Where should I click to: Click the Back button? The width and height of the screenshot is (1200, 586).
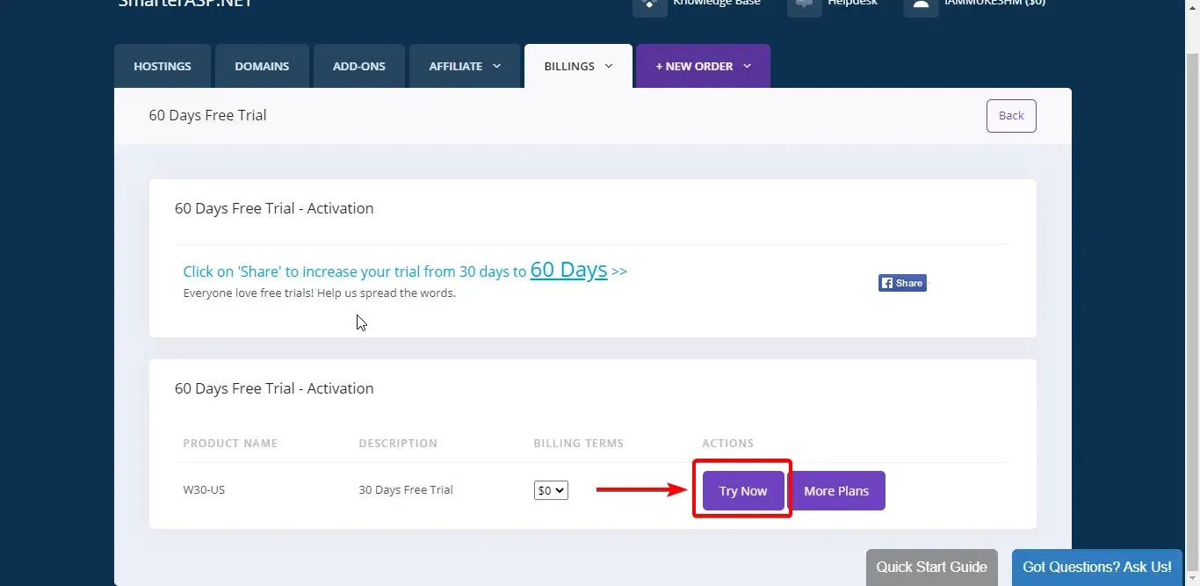pos(1011,115)
